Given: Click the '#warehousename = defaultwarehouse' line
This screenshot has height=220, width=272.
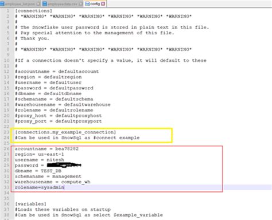Looking at the screenshot, I should (63, 105).
